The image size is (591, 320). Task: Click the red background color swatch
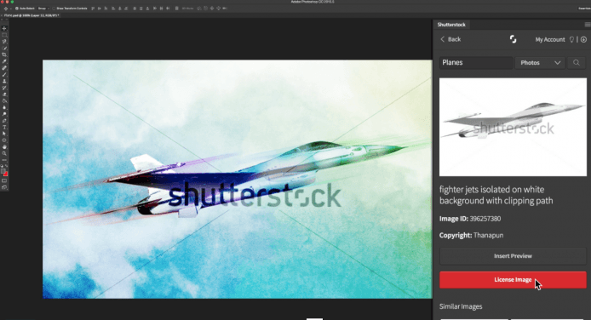tap(6, 174)
